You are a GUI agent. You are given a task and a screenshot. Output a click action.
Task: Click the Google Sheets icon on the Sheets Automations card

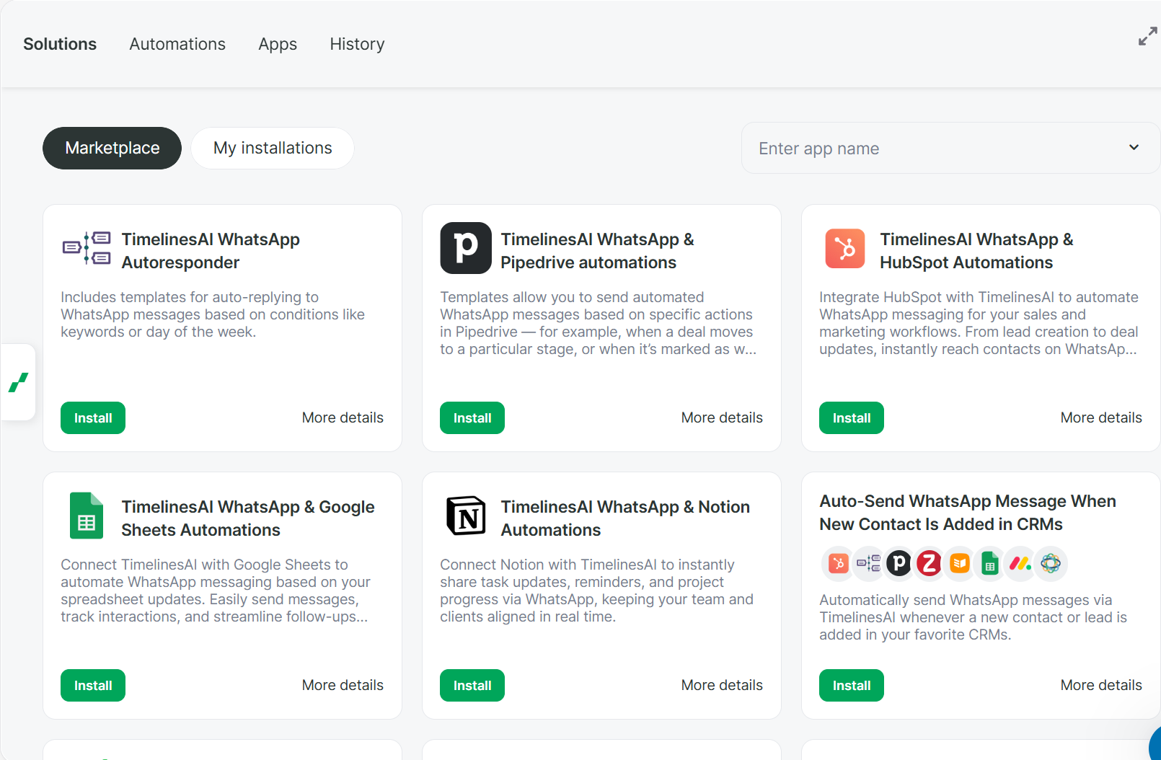87,516
